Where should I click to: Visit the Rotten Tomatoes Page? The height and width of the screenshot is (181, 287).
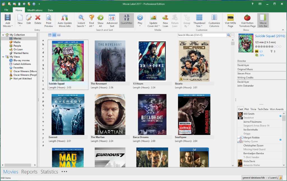click(x=247, y=21)
